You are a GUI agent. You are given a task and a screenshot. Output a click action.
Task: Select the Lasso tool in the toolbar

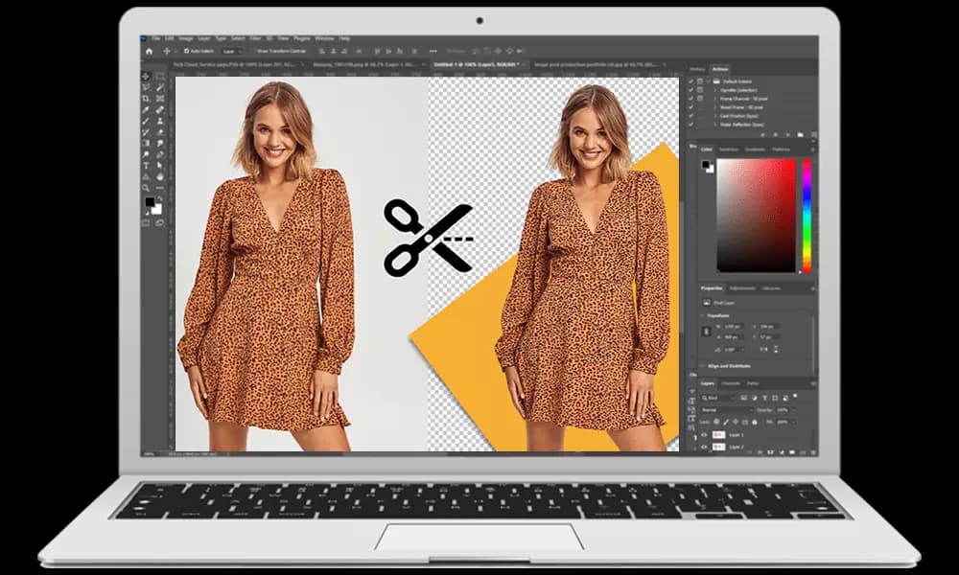[x=144, y=86]
